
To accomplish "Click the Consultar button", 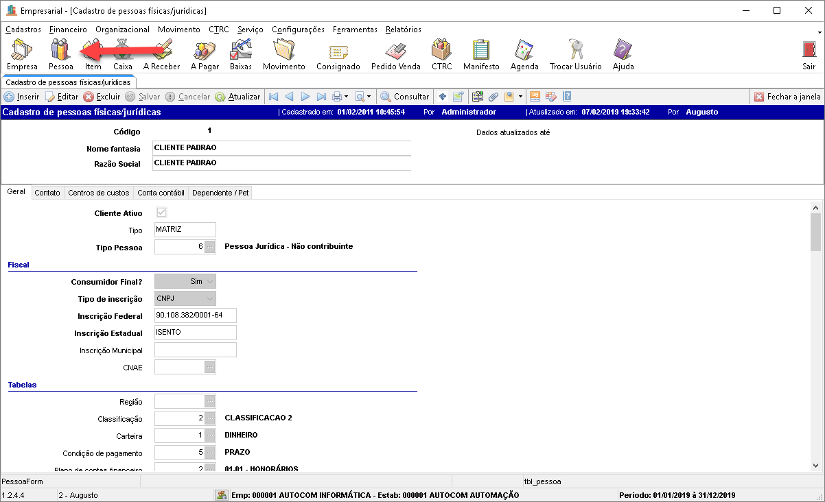I will (405, 97).
